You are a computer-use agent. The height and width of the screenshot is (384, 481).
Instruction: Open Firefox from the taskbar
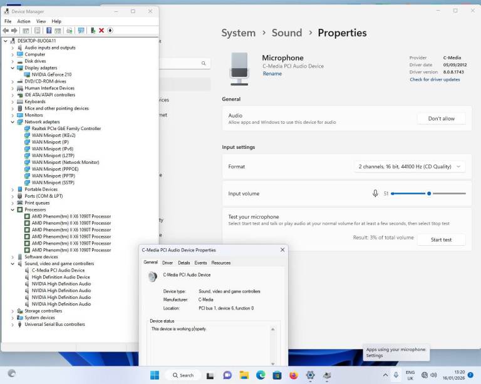pyautogui.click(x=293, y=375)
